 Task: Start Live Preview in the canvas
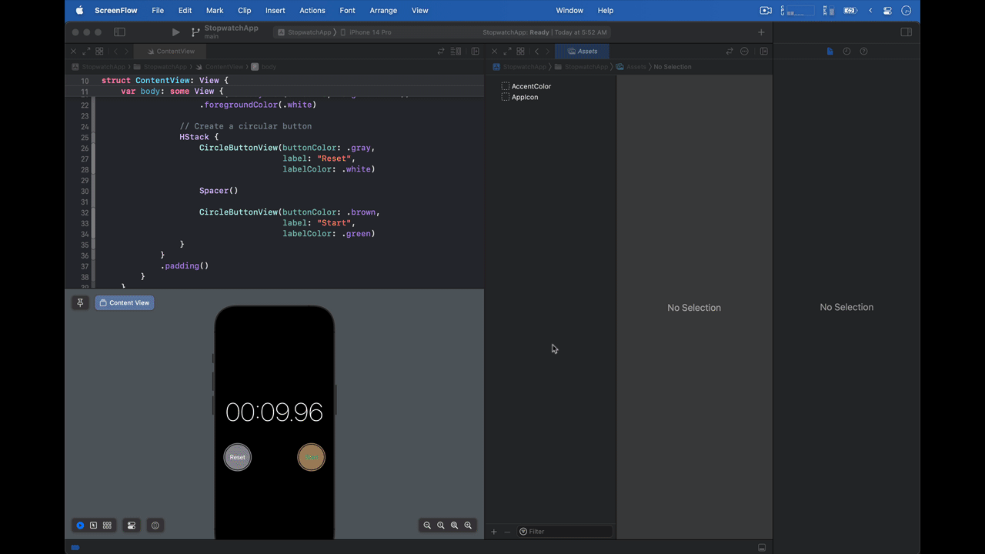click(80, 525)
